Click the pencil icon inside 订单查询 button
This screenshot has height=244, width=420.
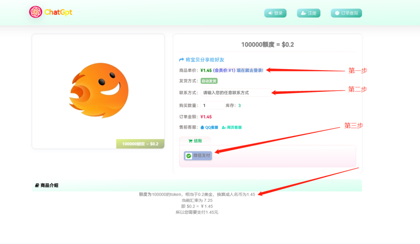click(x=337, y=13)
